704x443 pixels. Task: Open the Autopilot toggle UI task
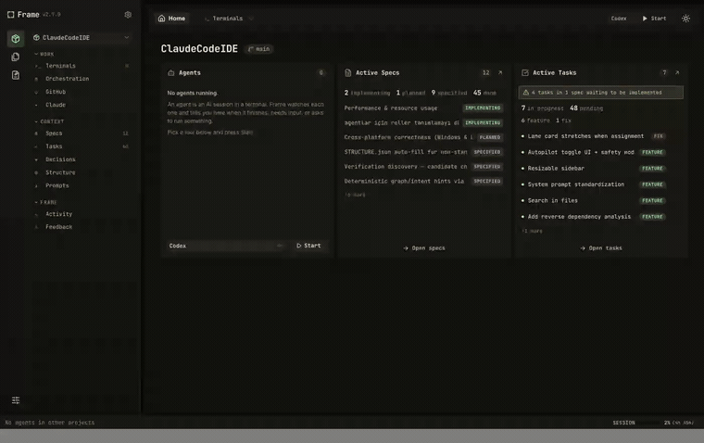pos(594,152)
